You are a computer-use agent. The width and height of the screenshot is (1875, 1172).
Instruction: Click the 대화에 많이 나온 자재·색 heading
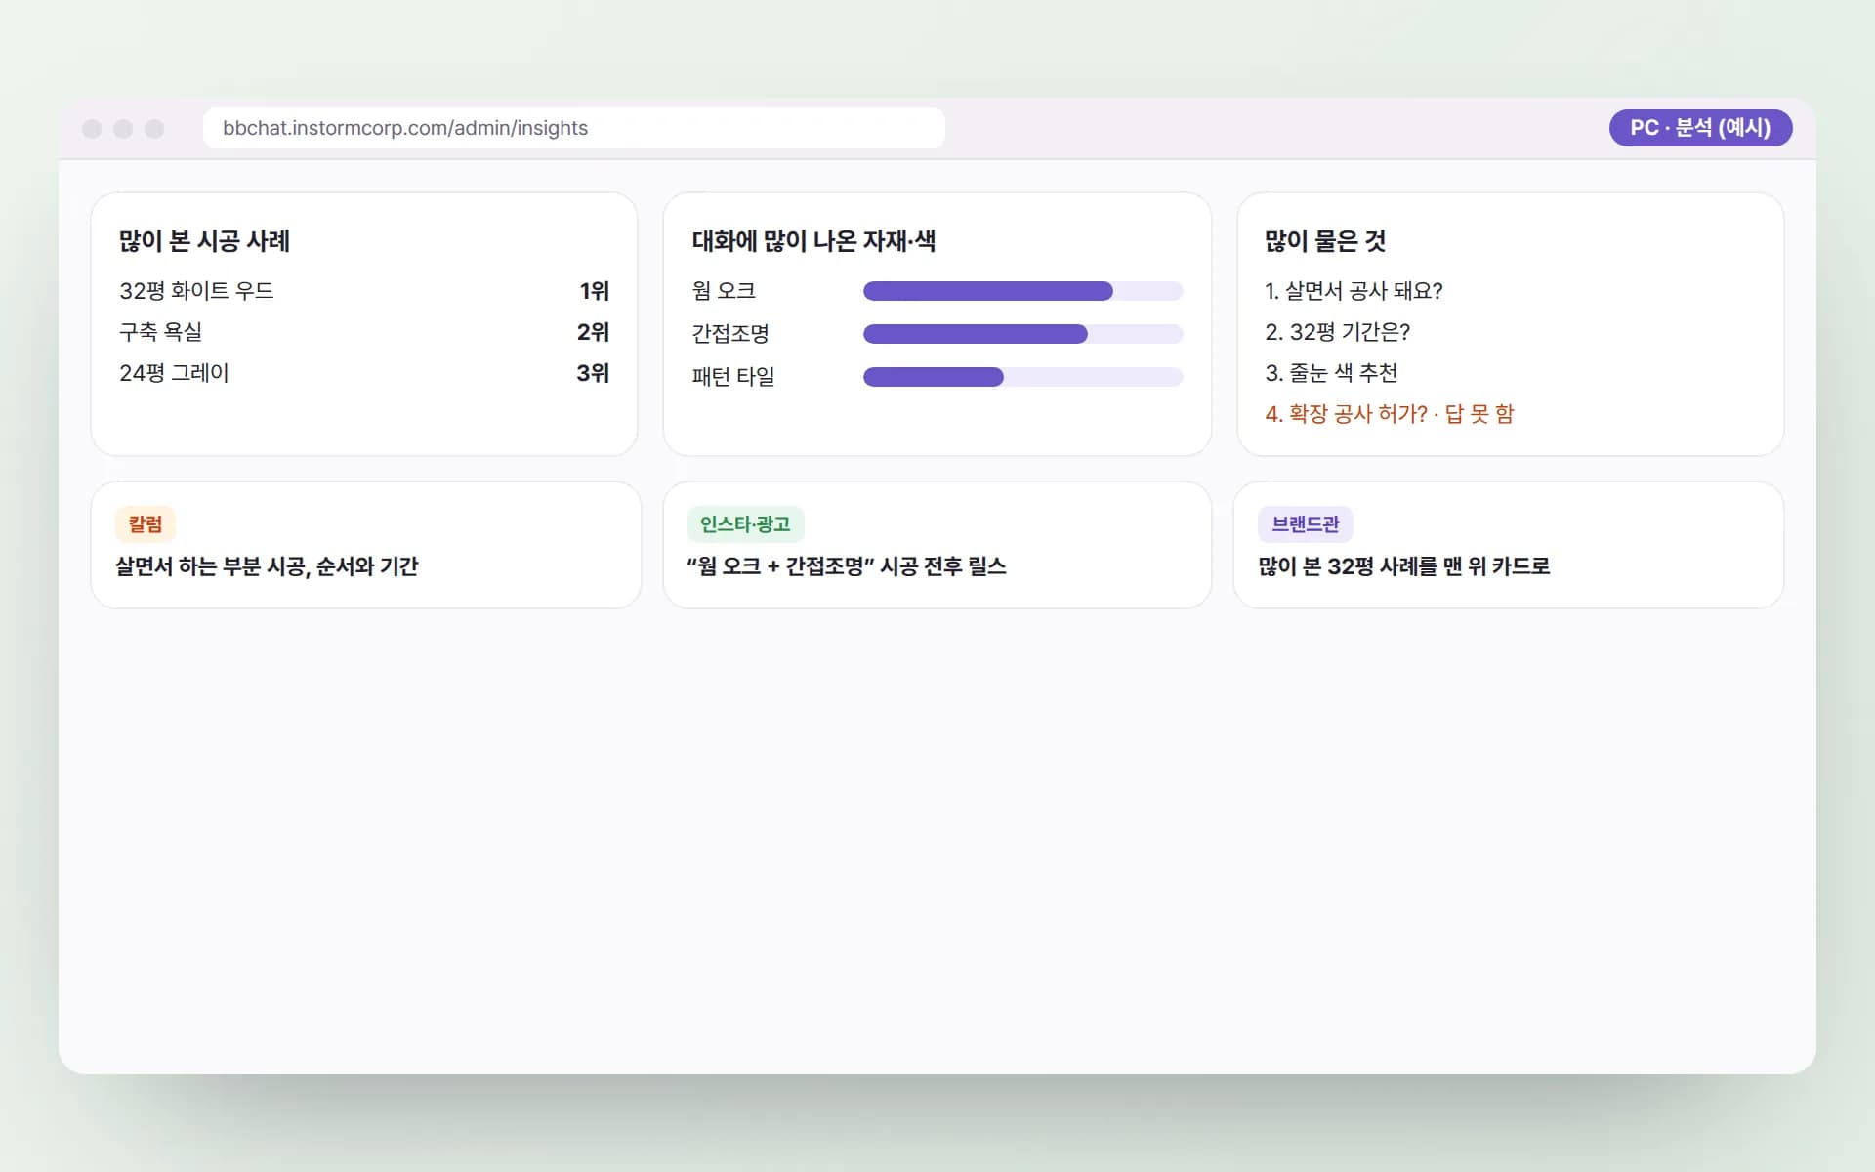tap(813, 241)
